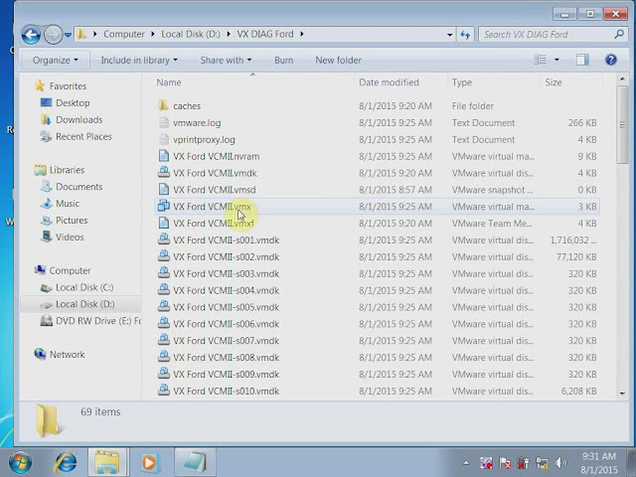The image size is (636, 477).
Task: Select VX Ford VCMII.vmsd snapshot icon
Action: pos(163,190)
